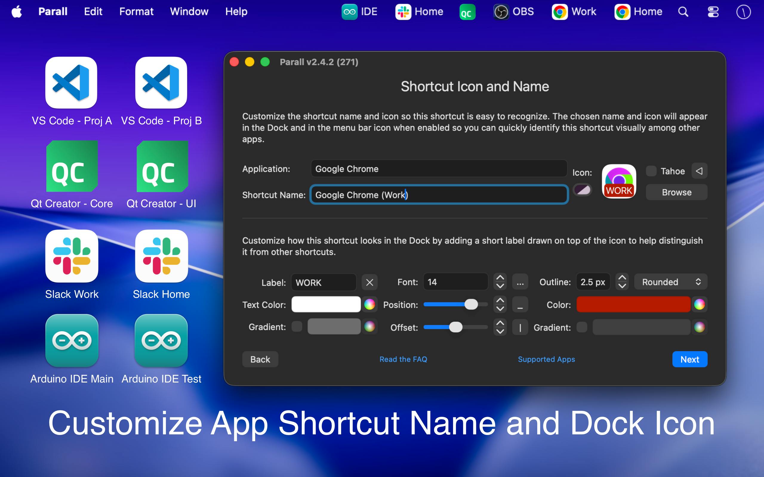Clear the WORK label with X button
This screenshot has height=477, width=764.
pos(369,282)
